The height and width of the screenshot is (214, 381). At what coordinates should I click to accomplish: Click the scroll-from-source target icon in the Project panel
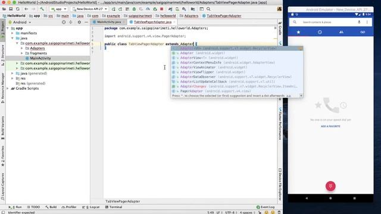[64, 22]
